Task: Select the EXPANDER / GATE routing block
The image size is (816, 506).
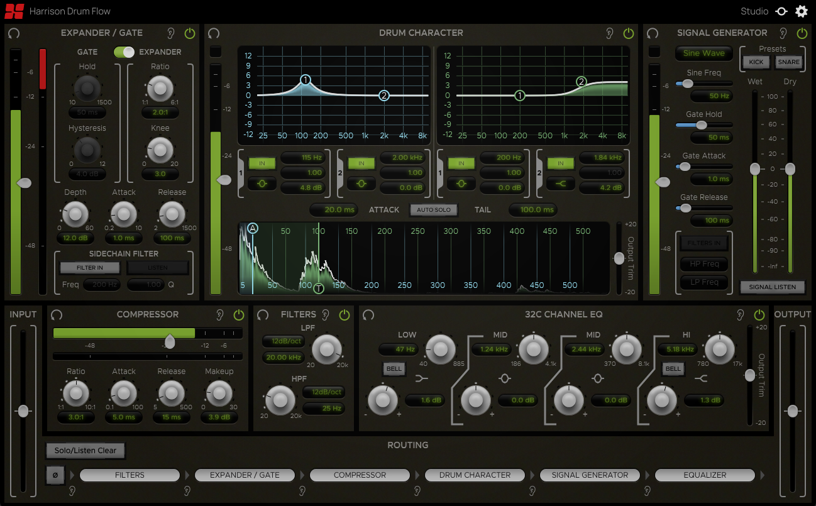Action: [x=245, y=475]
